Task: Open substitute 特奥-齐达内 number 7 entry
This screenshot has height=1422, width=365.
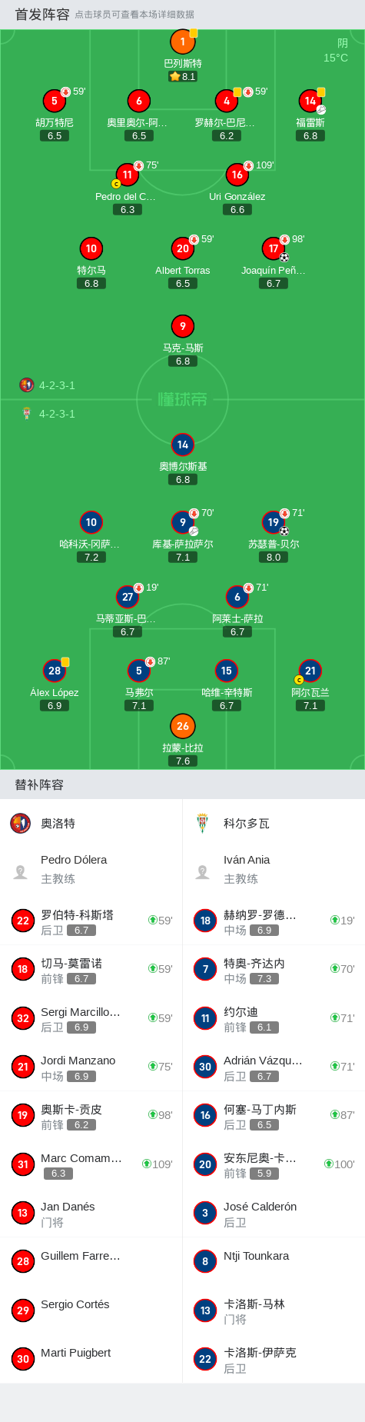Action: [274, 969]
